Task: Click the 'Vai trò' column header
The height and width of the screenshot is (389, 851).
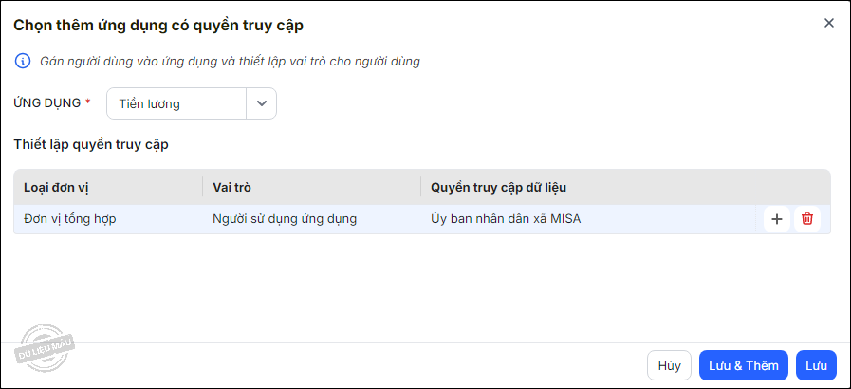Action: click(x=231, y=187)
